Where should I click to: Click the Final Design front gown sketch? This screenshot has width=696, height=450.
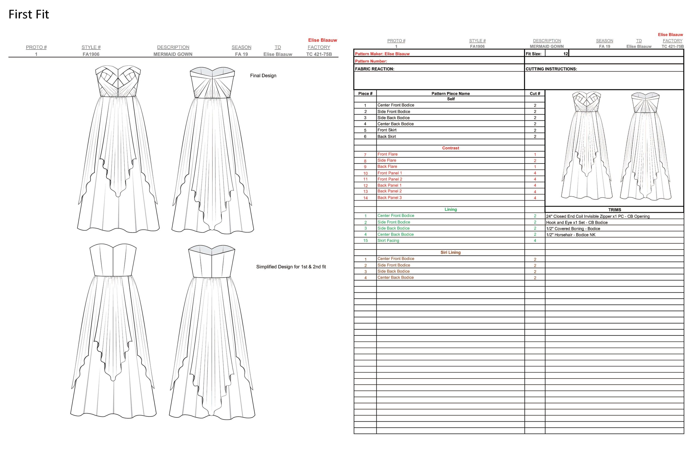[118, 149]
